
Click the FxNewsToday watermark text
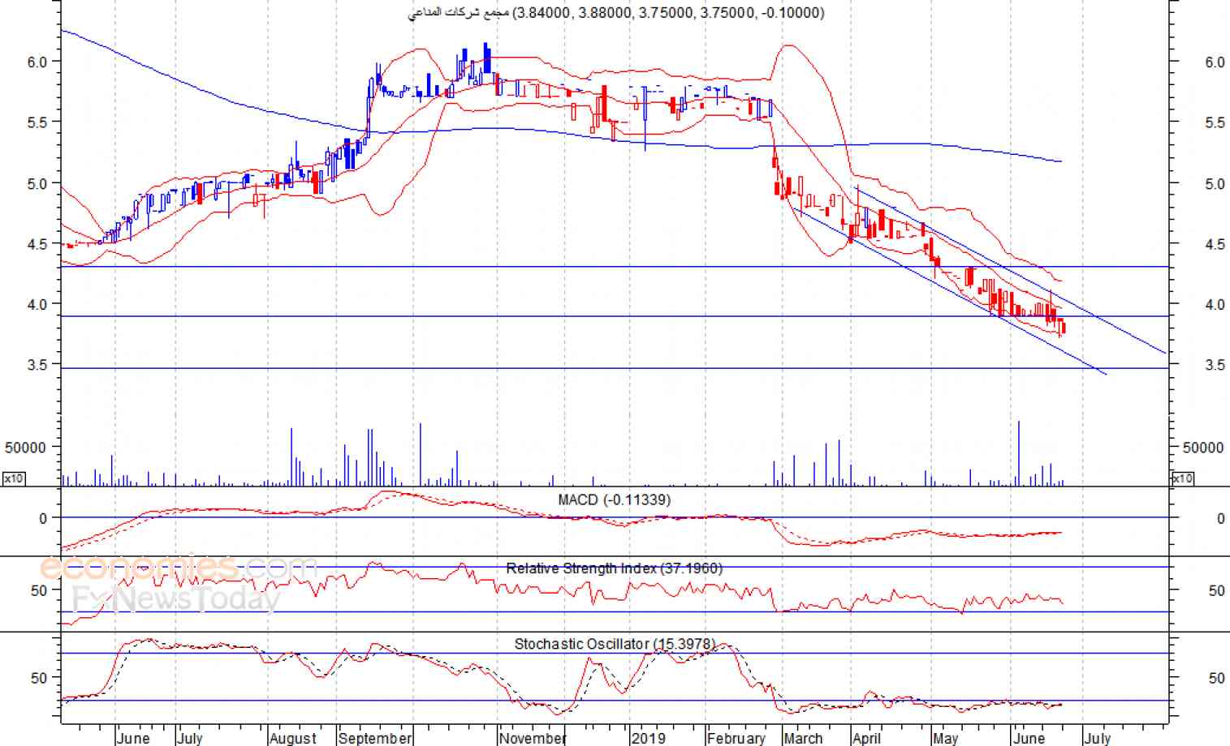pyautogui.click(x=176, y=599)
